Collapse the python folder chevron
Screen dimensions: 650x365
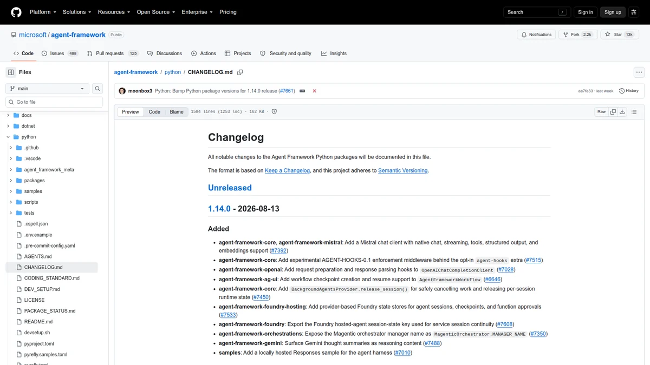tap(8, 137)
